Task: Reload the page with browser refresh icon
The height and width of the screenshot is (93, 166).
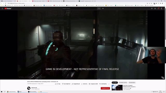Action: pos(5,3)
